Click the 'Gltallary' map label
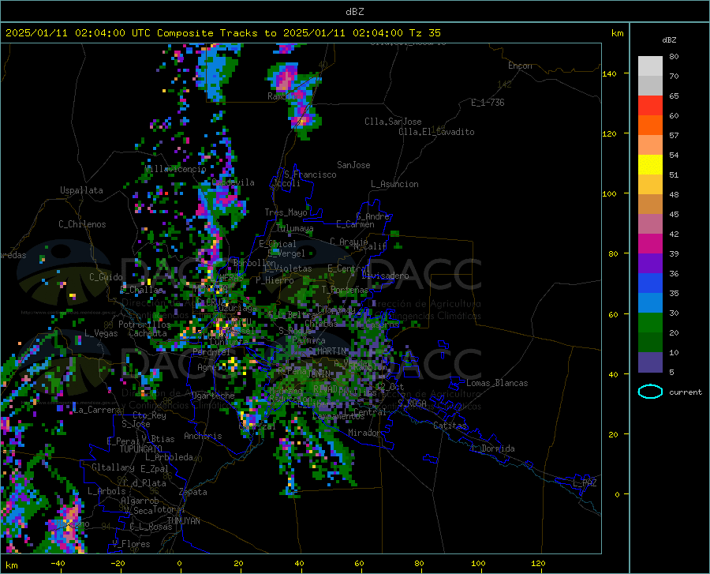 pyautogui.click(x=113, y=467)
